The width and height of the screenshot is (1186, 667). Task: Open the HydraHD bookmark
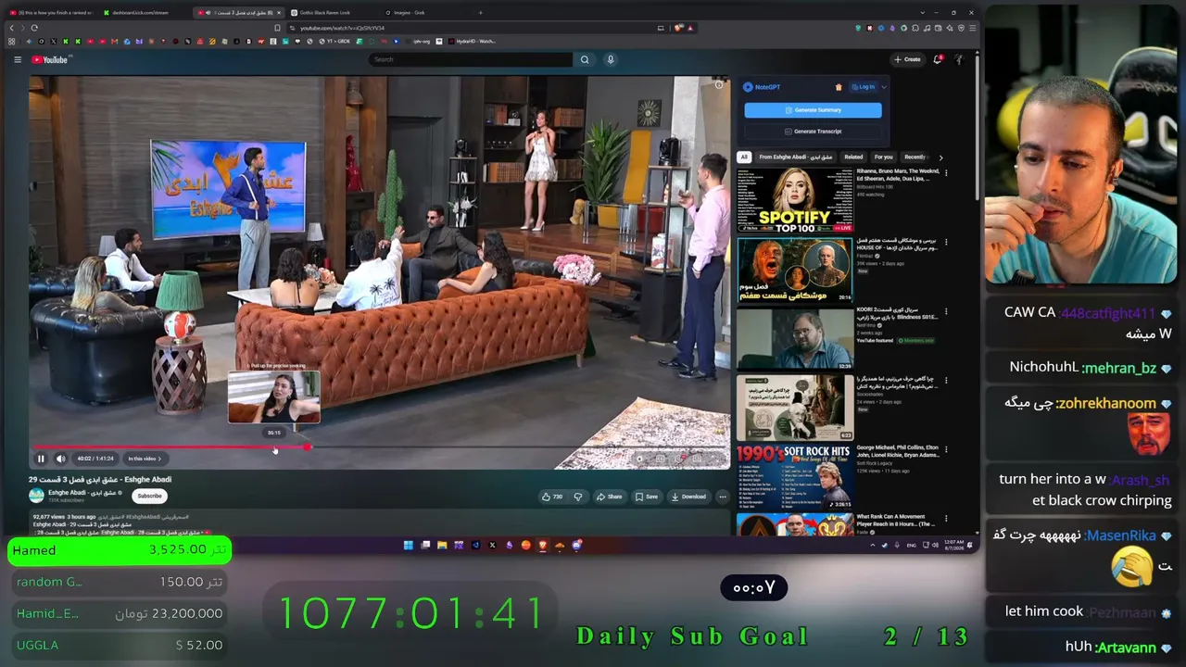click(473, 42)
